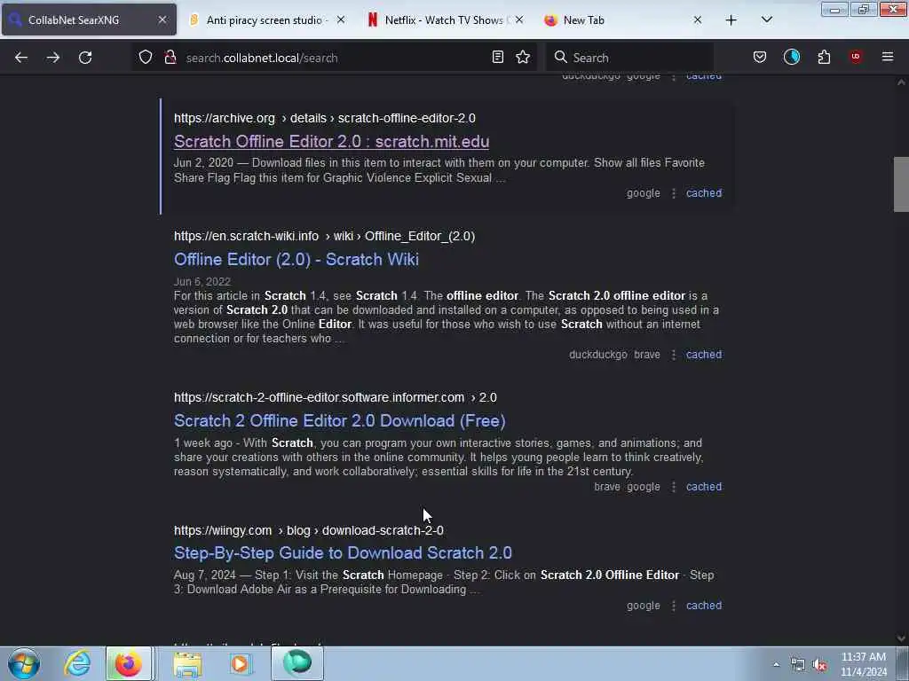Open the Pocket save icon
909x681 pixels.
tap(760, 57)
